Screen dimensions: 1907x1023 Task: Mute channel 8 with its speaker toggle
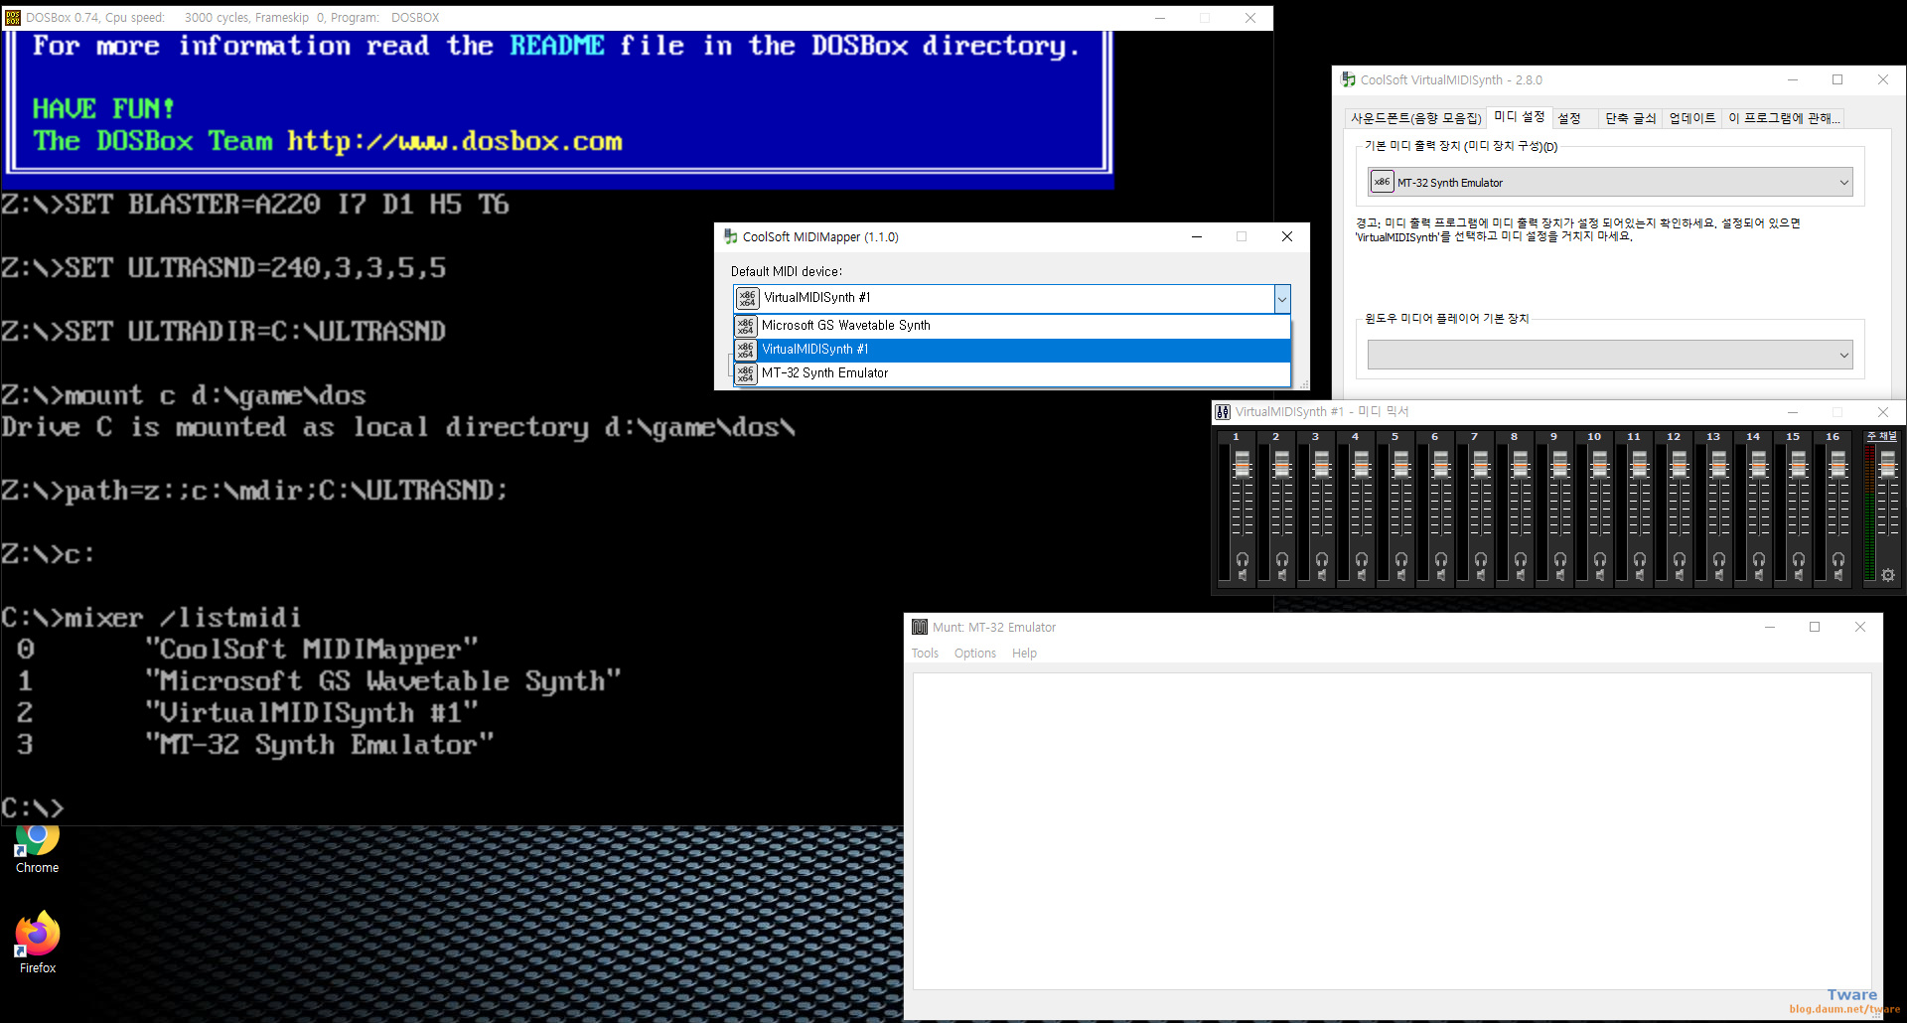[x=1521, y=575]
